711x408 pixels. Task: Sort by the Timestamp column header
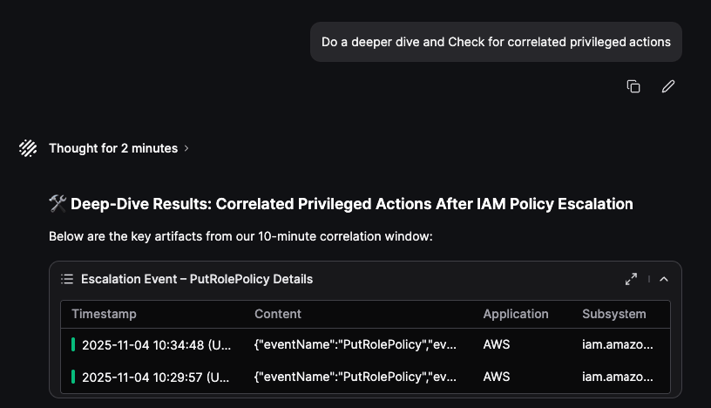click(x=104, y=314)
